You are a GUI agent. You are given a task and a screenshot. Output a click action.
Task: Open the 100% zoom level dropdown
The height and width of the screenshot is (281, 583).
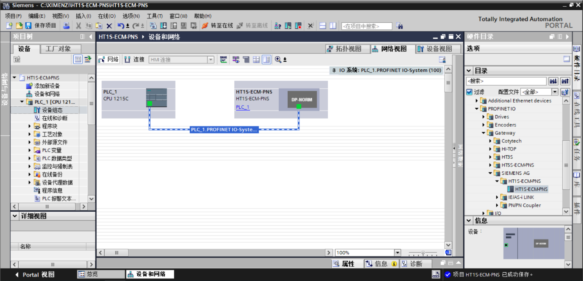click(397, 252)
